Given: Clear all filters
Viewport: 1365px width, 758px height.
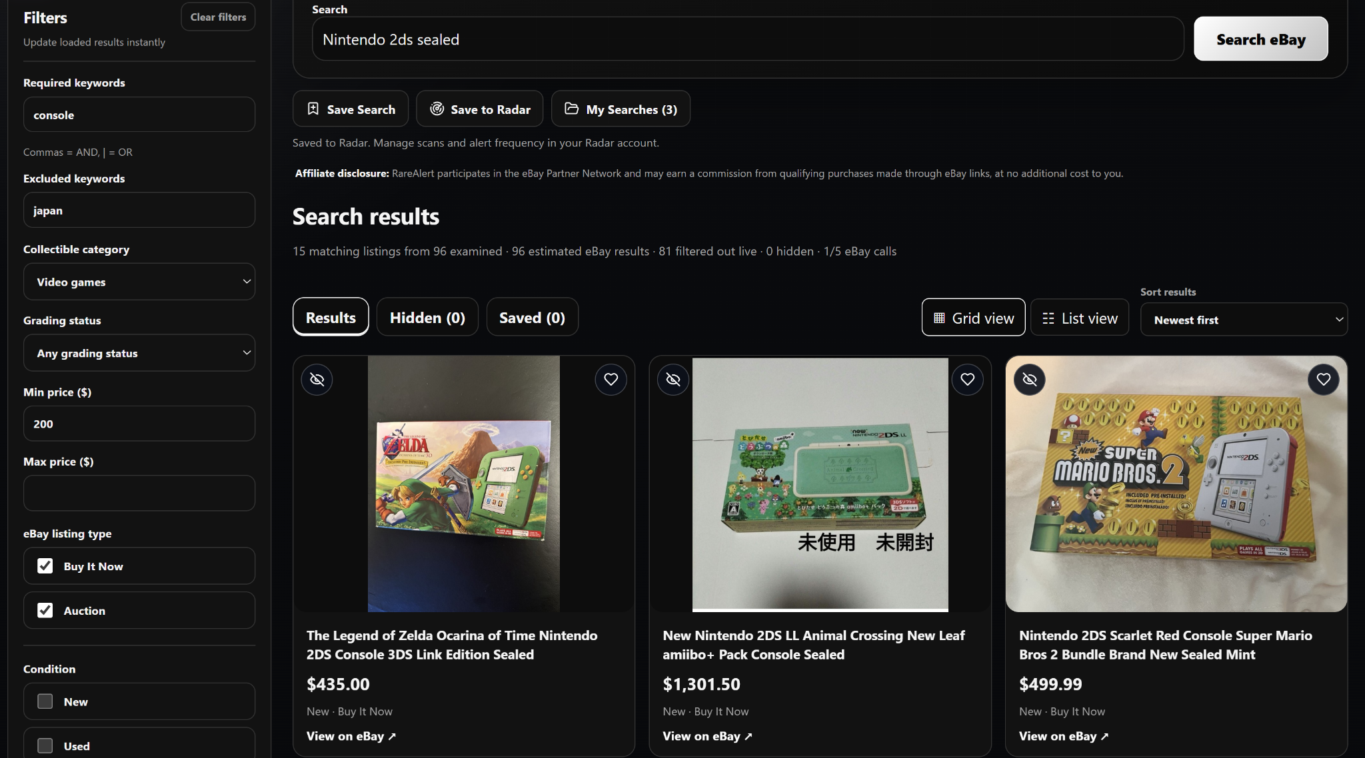Looking at the screenshot, I should tap(218, 17).
